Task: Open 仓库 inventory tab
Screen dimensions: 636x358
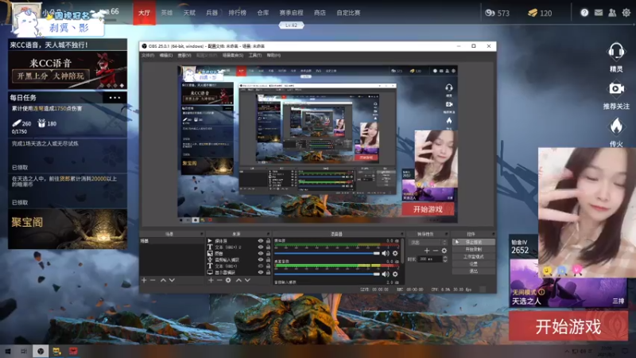Action: pyautogui.click(x=263, y=13)
